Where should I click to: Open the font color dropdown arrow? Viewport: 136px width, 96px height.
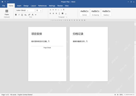36,15
